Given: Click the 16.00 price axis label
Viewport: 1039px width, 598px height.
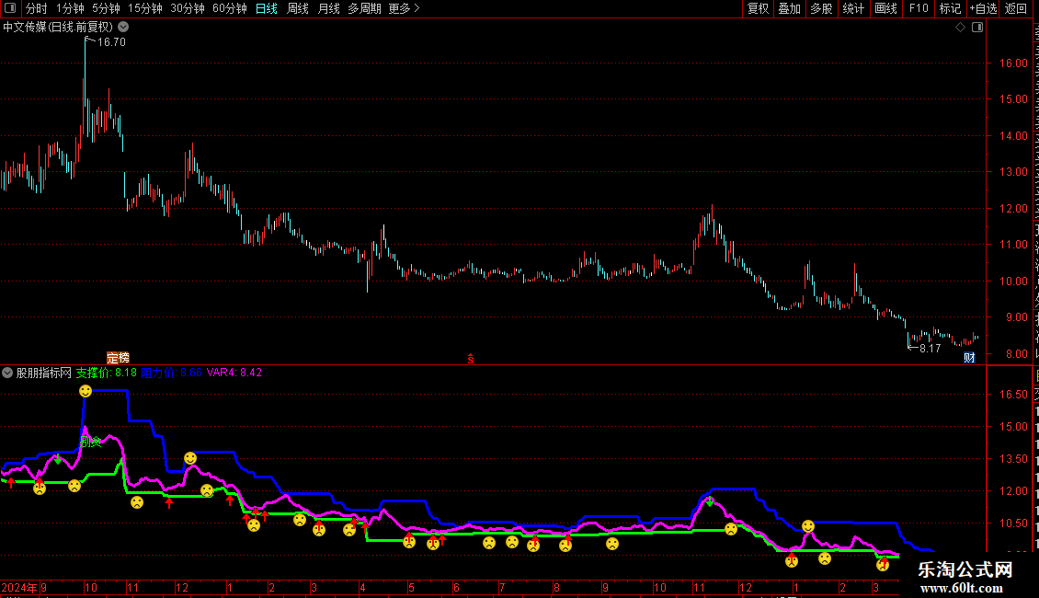Looking at the screenshot, I should pos(1014,63).
